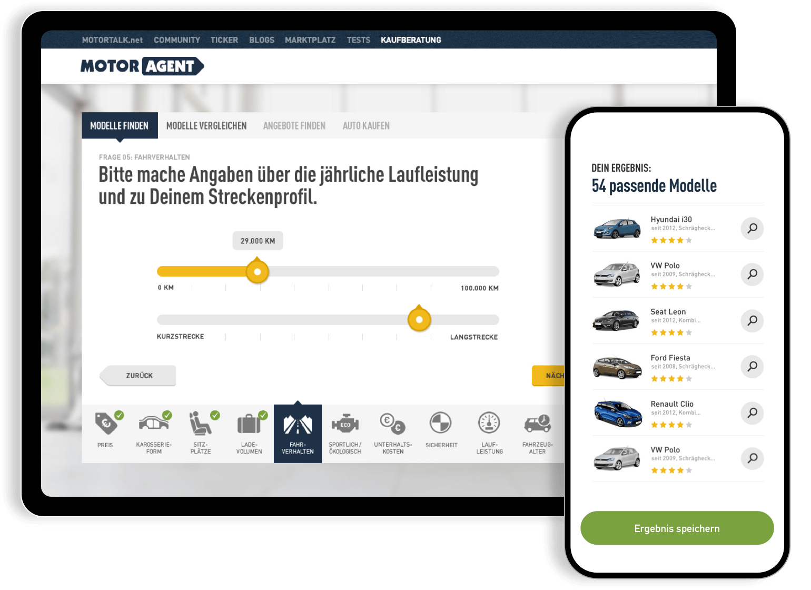The height and width of the screenshot is (590, 811).
Task: Select Kaufberatung in the top navigation
Action: [x=411, y=40]
